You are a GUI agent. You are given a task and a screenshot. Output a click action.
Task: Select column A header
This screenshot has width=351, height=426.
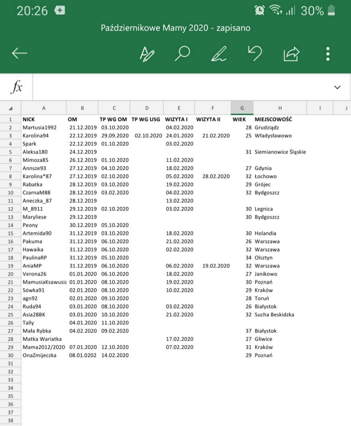(44, 108)
